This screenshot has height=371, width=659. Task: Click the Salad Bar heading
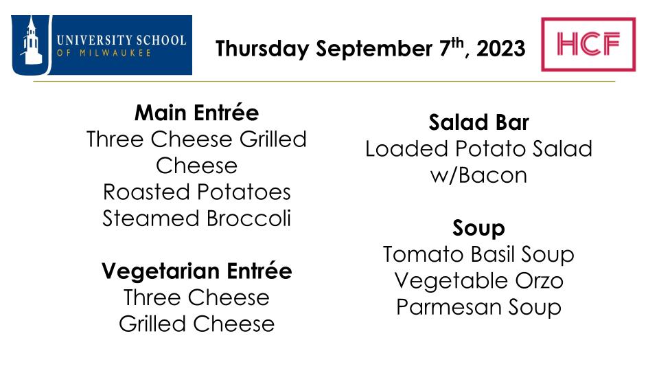pos(478,122)
